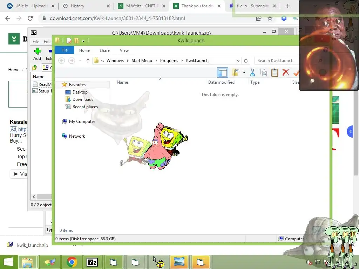
Task: Open 7-Zip from the taskbar
Action: 92,262
